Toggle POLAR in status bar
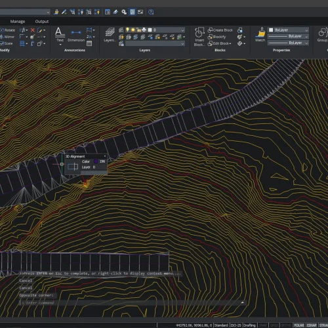 [x=299, y=325]
